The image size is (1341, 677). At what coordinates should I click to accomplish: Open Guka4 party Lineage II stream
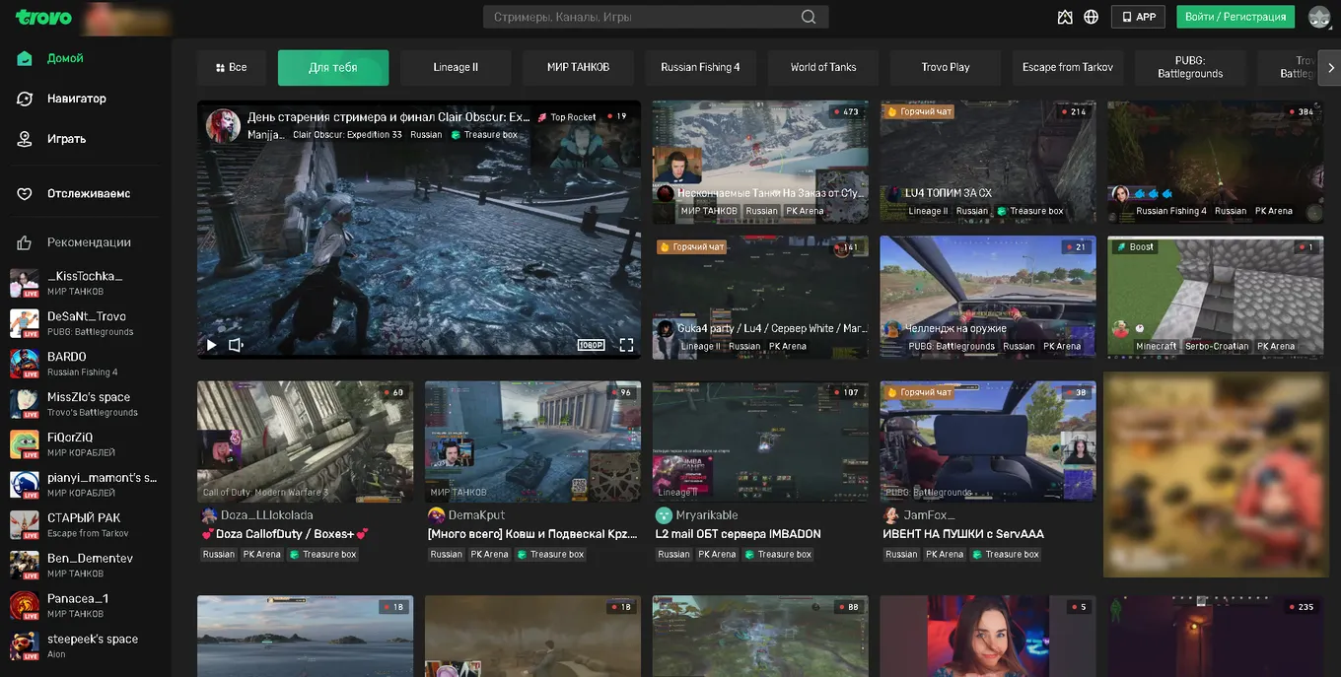coord(760,297)
